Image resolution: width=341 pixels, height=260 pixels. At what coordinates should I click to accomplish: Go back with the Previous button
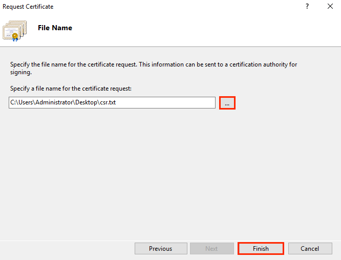[x=160, y=249]
